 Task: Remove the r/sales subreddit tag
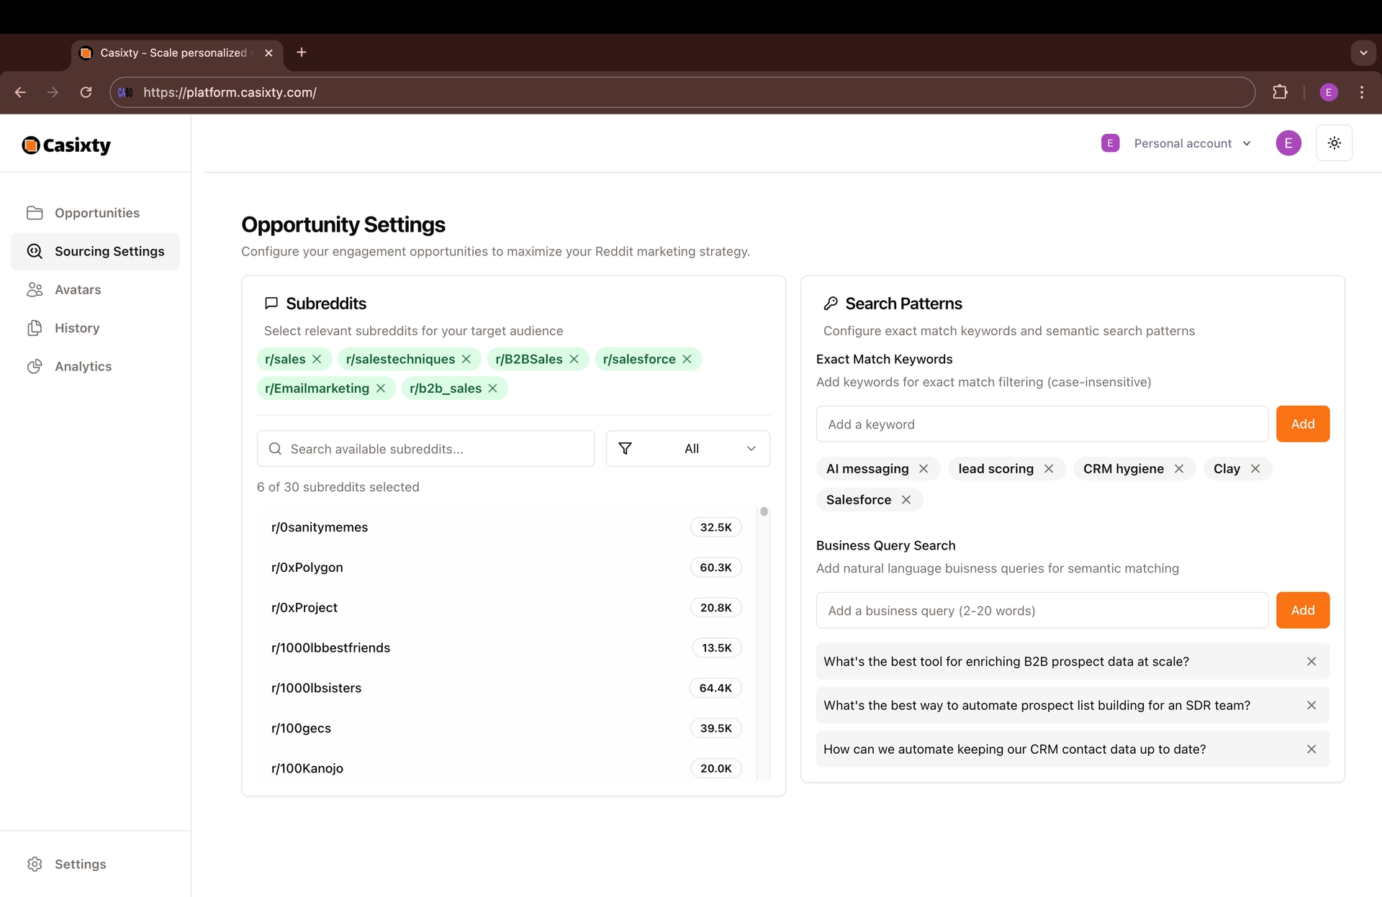317,359
